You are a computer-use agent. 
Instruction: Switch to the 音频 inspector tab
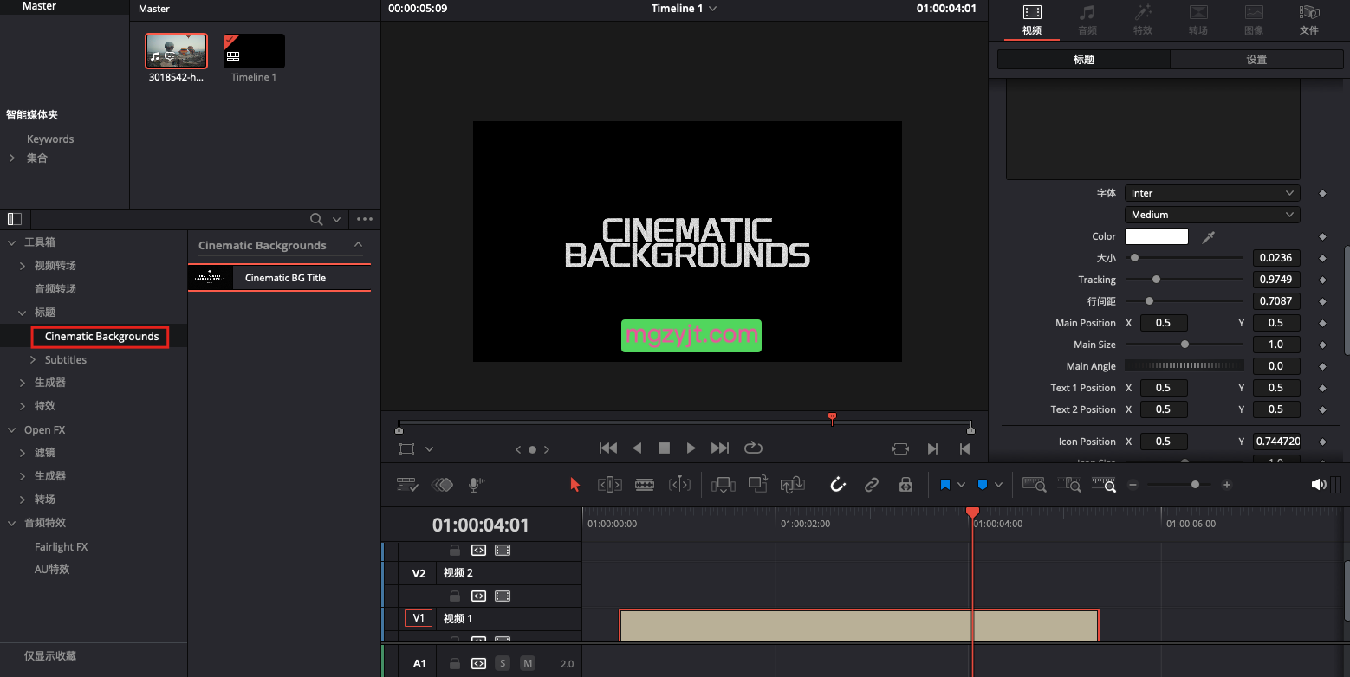[x=1087, y=21]
